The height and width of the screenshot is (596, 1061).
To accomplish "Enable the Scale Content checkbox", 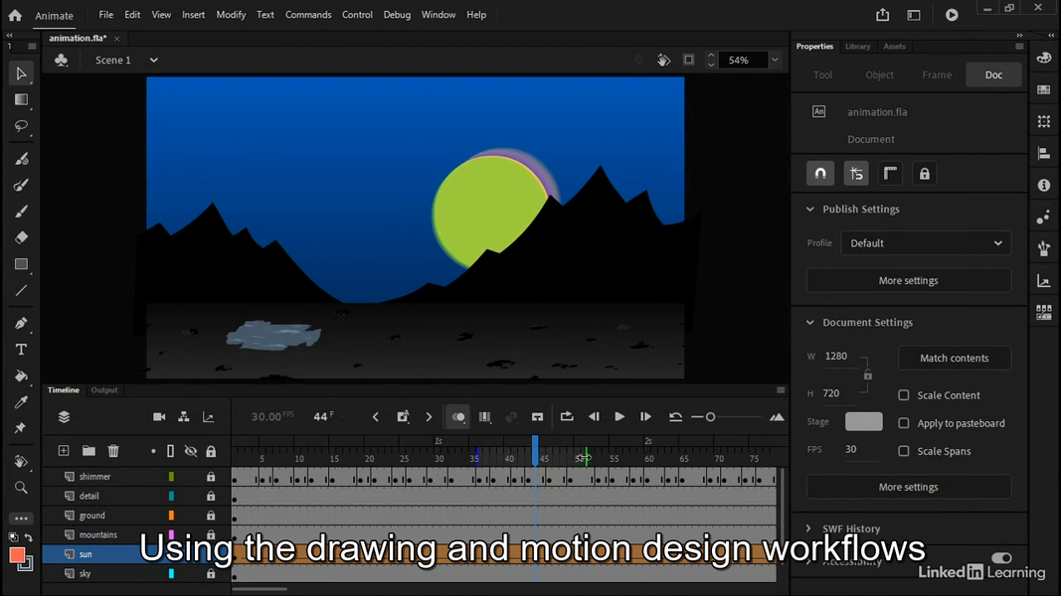I will (904, 394).
